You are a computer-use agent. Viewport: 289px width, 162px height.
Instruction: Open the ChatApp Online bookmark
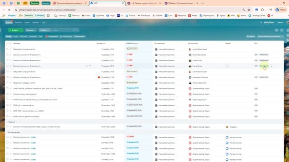coord(256,16)
